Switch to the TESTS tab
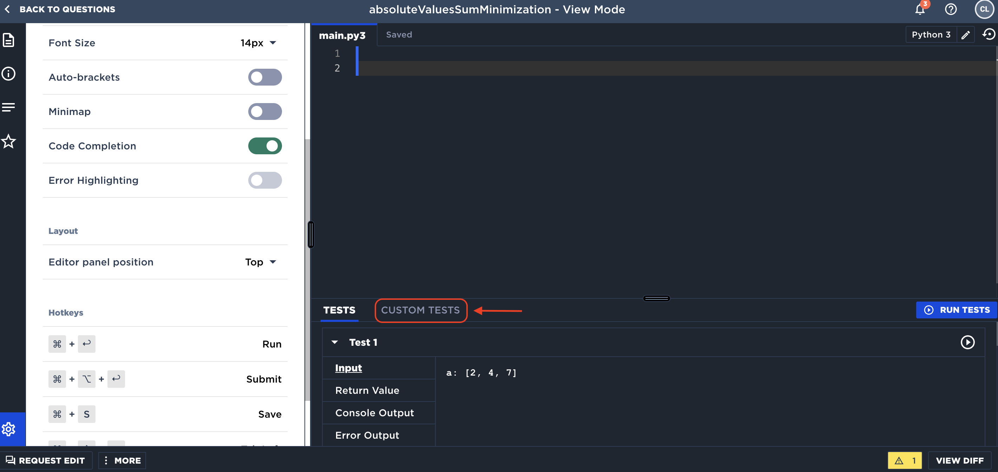998x472 pixels. pos(339,310)
